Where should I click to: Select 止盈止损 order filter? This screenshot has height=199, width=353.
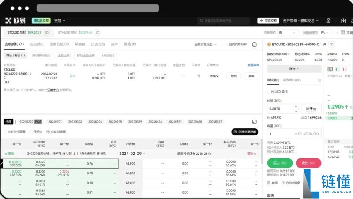point(64,56)
